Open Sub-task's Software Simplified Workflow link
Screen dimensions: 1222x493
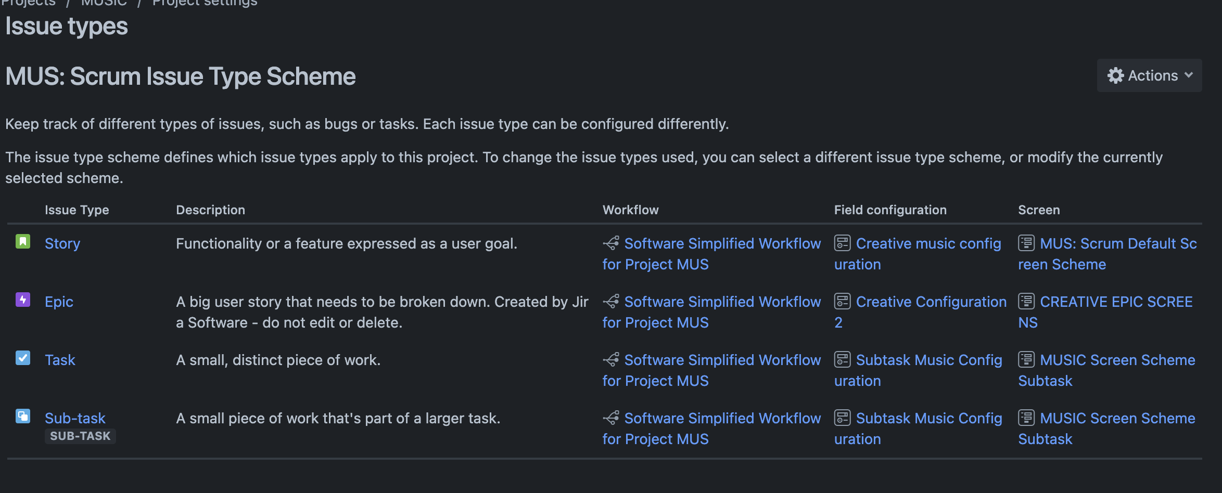click(712, 429)
